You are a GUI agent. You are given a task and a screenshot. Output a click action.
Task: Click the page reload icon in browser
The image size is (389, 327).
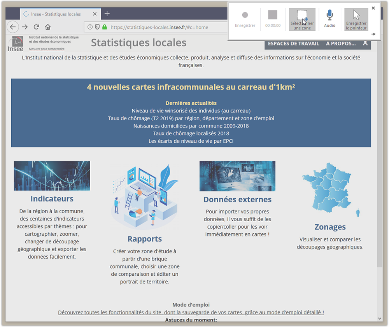click(x=36, y=27)
